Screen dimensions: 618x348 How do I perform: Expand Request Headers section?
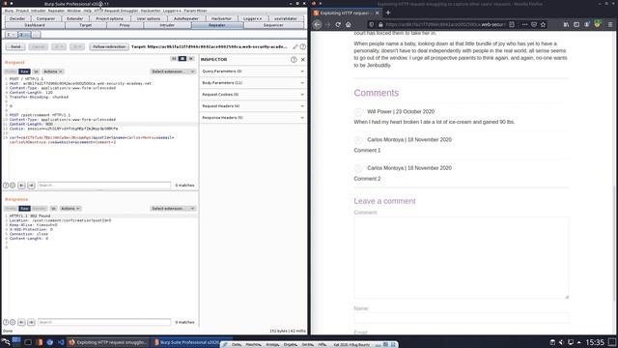click(253, 106)
